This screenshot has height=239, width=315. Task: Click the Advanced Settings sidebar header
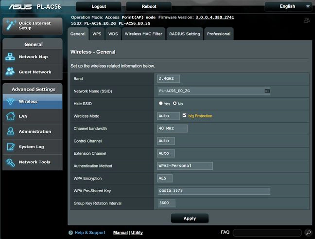point(34,89)
